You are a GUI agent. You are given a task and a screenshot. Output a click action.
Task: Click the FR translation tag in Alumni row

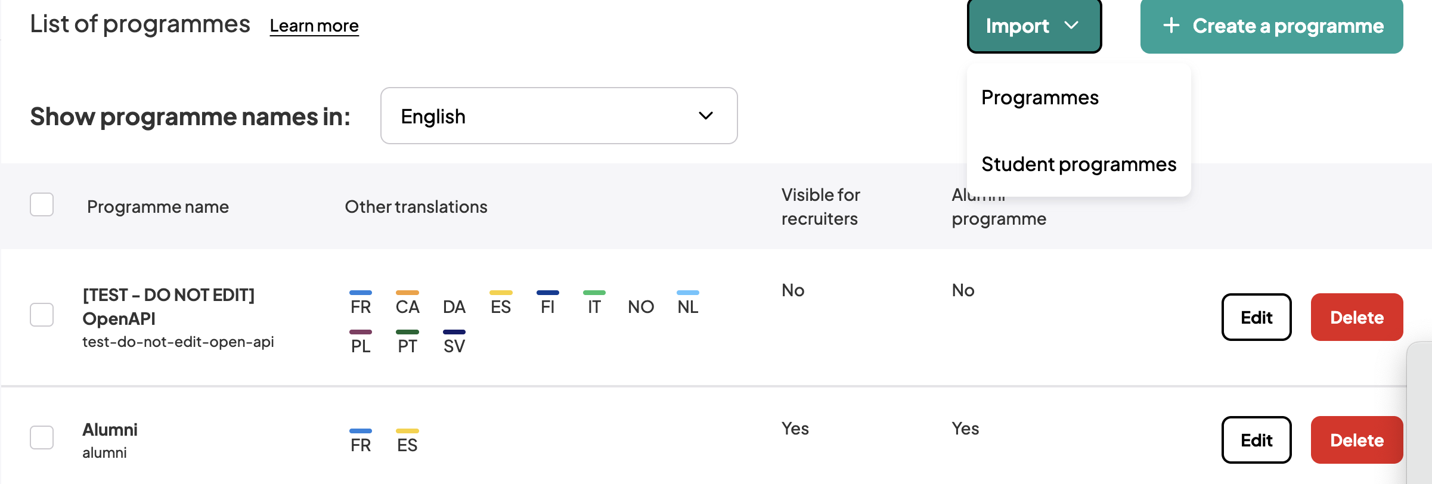pyautogui.click(x=361, y=442)
